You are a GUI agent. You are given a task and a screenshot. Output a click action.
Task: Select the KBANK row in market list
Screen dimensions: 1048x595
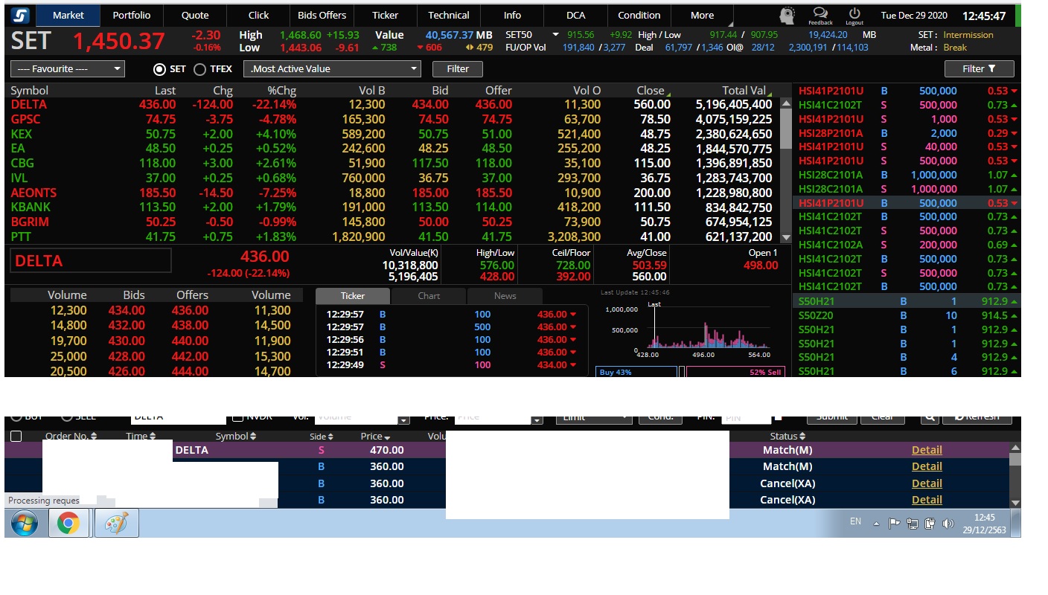click(394, 208)
